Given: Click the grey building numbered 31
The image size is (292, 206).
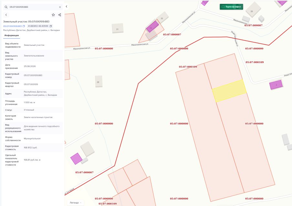Looking at the screenshot, I should (118, 28).
